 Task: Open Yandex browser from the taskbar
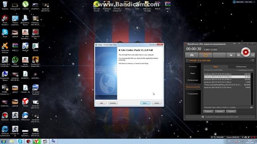[x=37, y=141]
